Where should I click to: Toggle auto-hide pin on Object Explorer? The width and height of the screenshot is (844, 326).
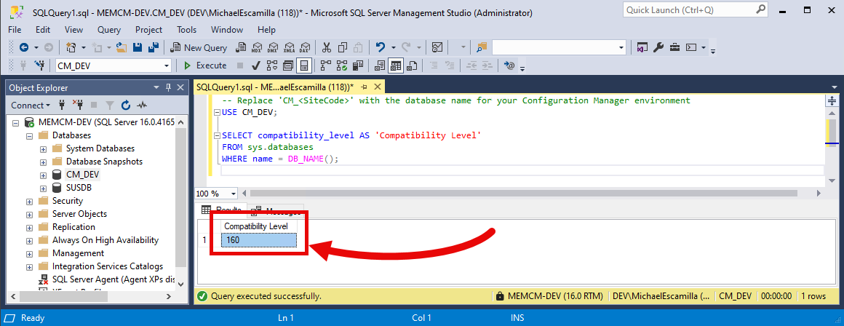pyautogui.click(x=169, y=87)
